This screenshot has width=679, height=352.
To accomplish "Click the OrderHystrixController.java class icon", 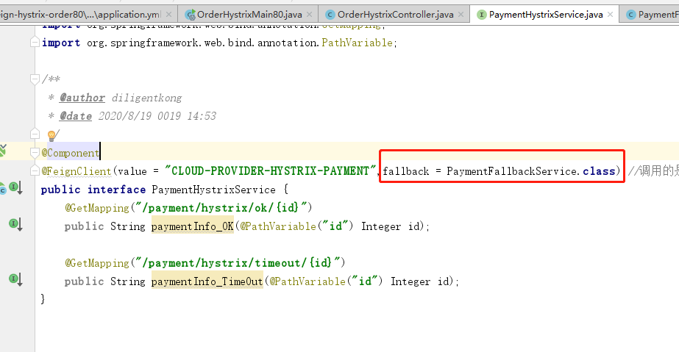I will pyautogui.click(x=330, y=15).
